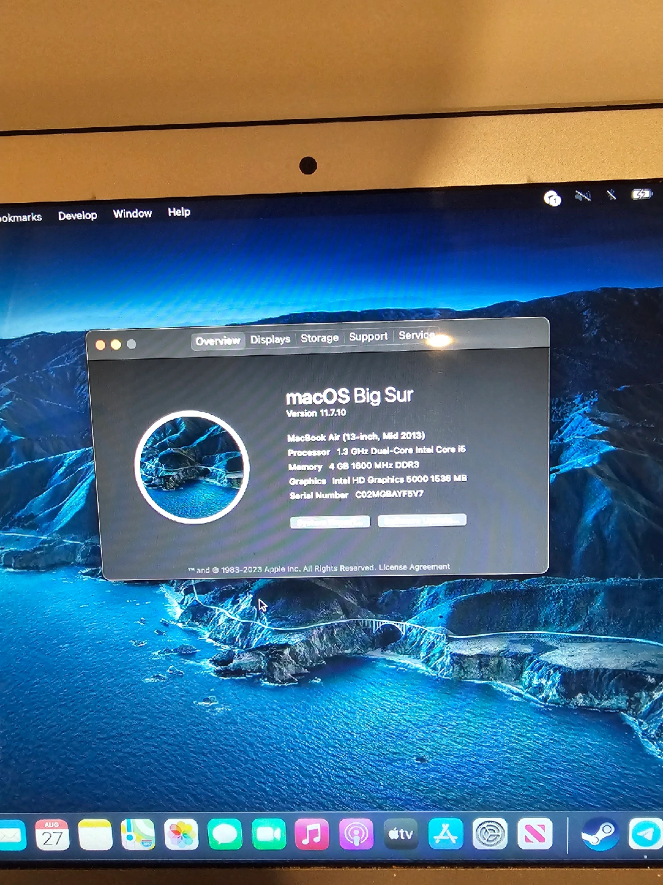663x885 pixels.
Task: Open Podcasts from the Dock
Action: point(356,835)
